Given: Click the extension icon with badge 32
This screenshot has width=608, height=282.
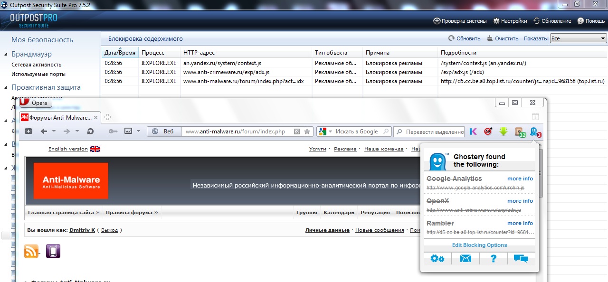Looking at the screenshot, I should point(520,132).
